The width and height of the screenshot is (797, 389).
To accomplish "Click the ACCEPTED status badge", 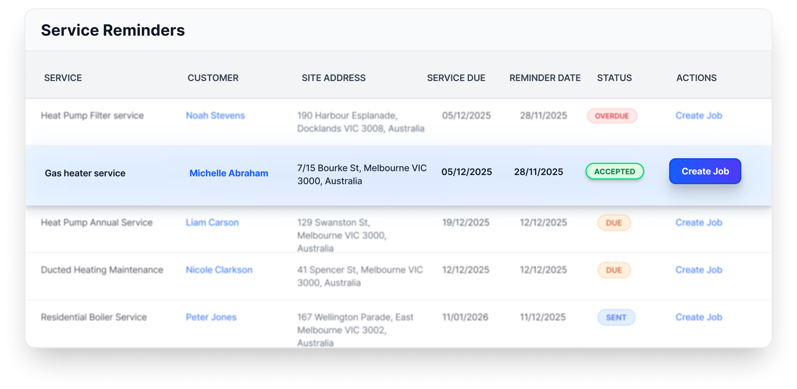I will [614, 171].
